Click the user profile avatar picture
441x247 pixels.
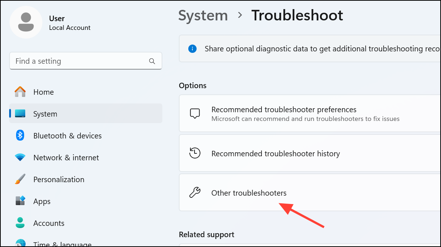(26, 22)
